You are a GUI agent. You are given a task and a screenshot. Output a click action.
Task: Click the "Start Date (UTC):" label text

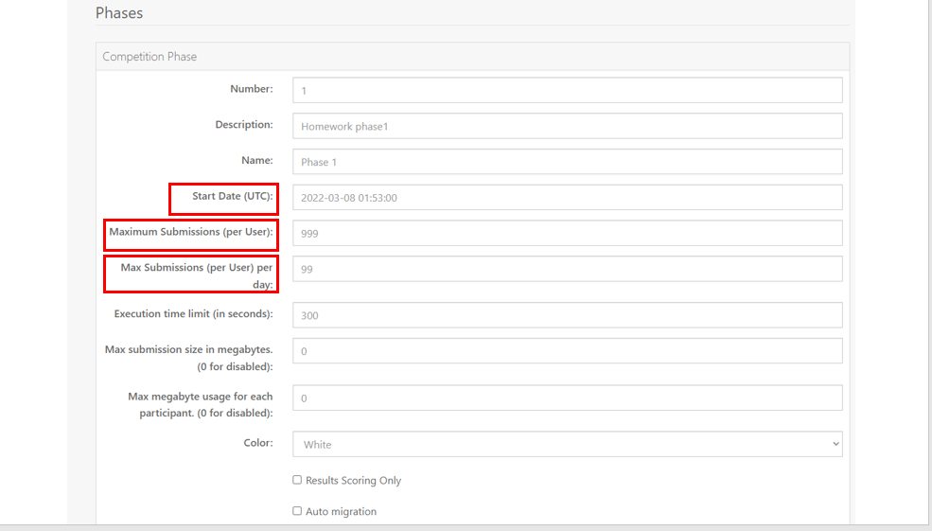233,196
